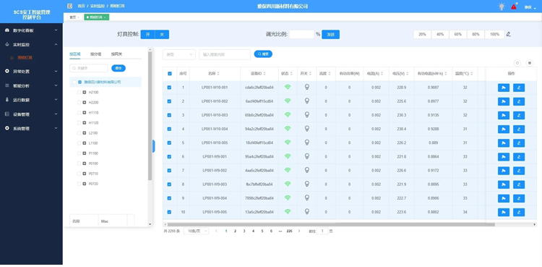
Task: Click the edit pencil icon beside 100% preset
Action: point(509,34)
